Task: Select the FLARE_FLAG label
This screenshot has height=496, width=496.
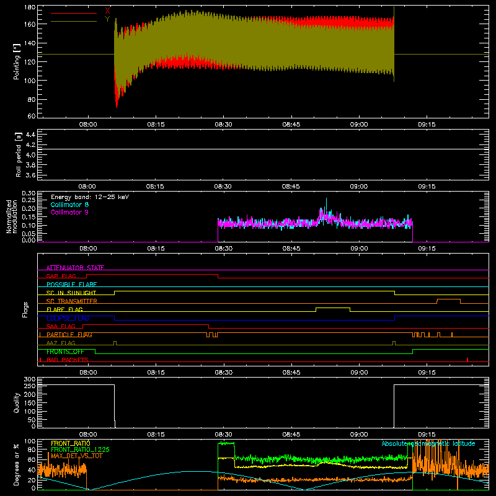Action: tap(64, 309)
